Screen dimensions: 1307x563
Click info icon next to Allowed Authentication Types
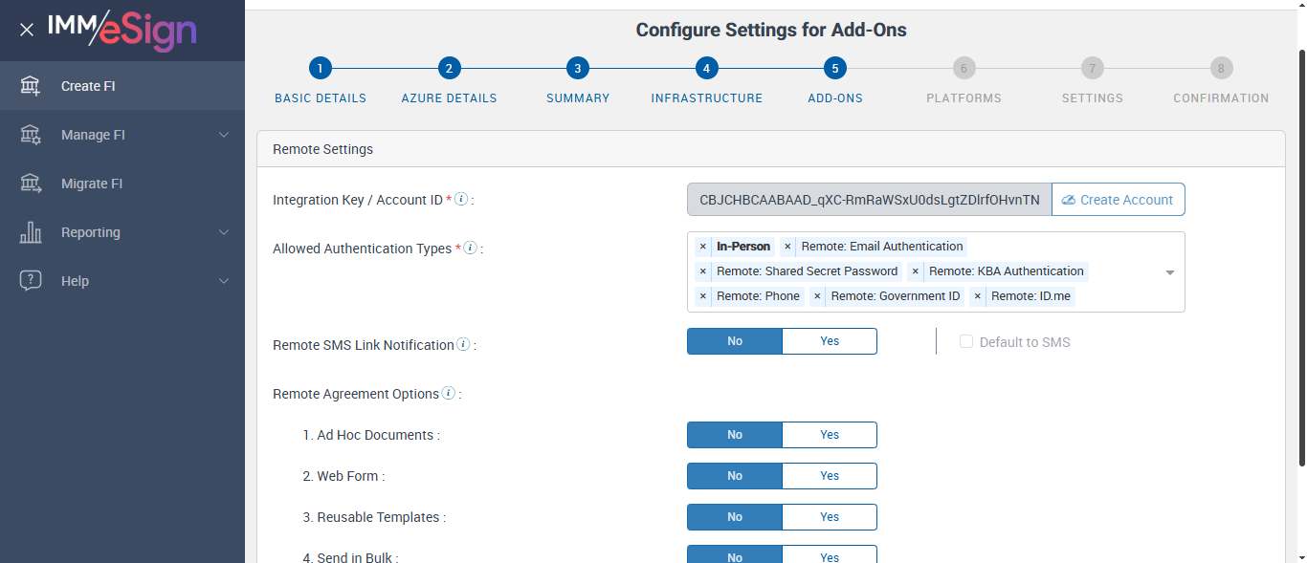[470, 249]
